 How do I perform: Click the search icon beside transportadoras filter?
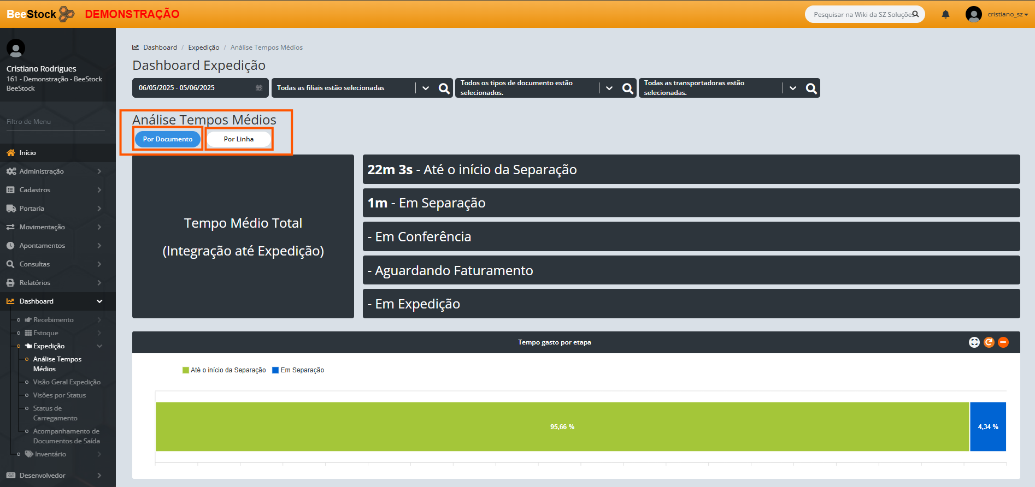(x=811, y=88)
